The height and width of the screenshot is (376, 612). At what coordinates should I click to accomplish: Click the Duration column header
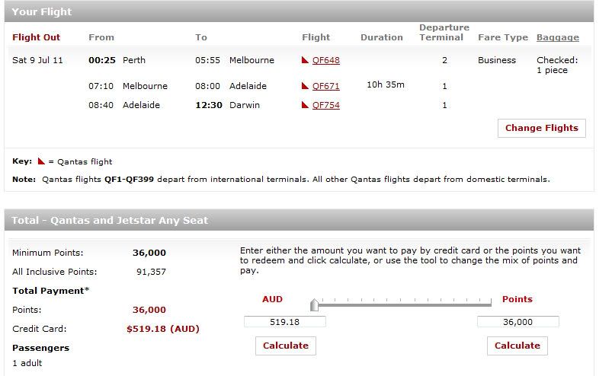(382, 37)
